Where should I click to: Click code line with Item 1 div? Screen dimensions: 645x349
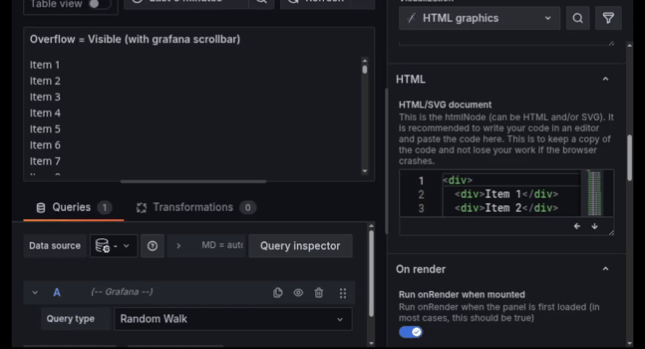coord(506,194)
